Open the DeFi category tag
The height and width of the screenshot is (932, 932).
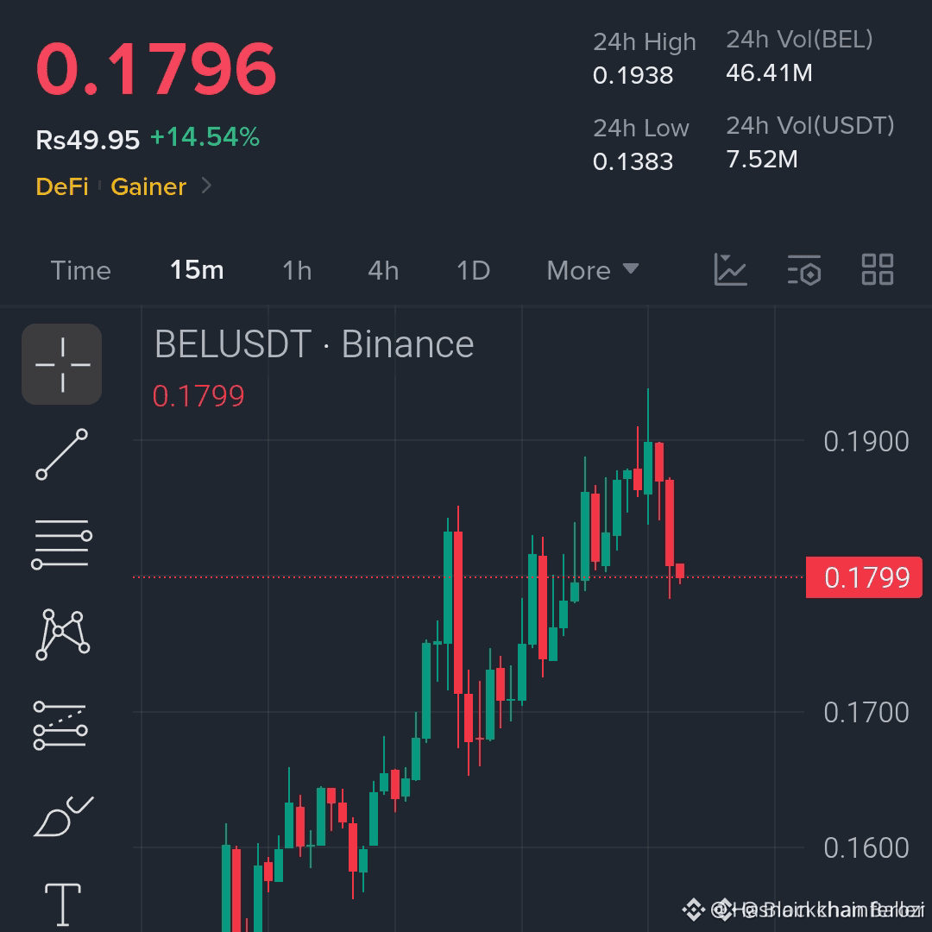[62, 186]
